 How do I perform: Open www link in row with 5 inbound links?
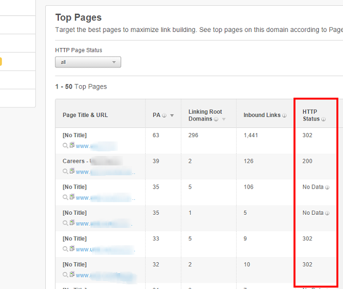pyautogui.click(x=104, y=224)
